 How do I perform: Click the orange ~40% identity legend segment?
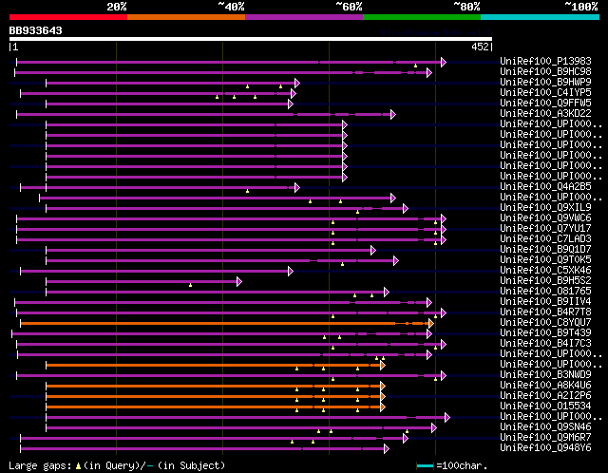pyautogui.click(x=186, y=17)
